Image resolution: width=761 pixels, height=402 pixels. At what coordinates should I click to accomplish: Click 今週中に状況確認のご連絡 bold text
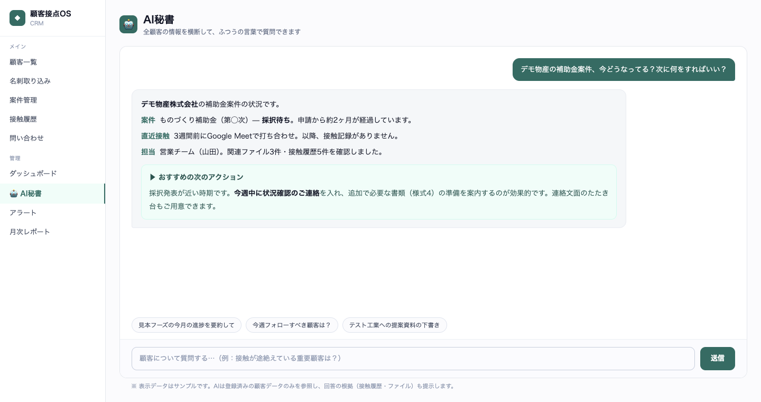277,193
